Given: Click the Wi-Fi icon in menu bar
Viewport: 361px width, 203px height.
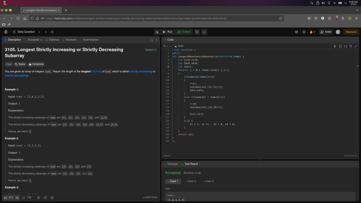Looking at the screenshot, I should (x=334, y=3).
